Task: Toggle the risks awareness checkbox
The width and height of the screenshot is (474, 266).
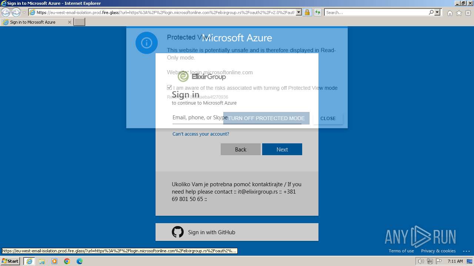Action: coord(170,88)
